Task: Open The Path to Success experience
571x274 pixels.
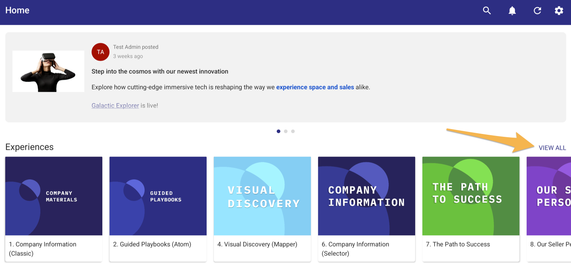Action: click(471, 196)
